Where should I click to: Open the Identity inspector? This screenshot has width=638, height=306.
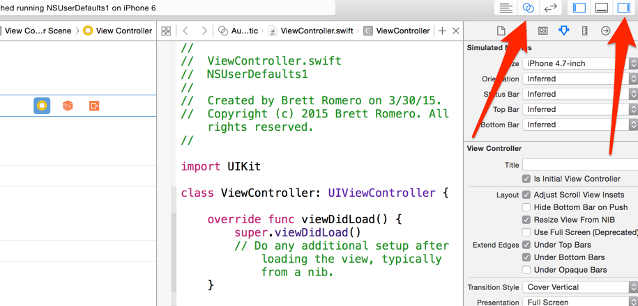[542, 31]
